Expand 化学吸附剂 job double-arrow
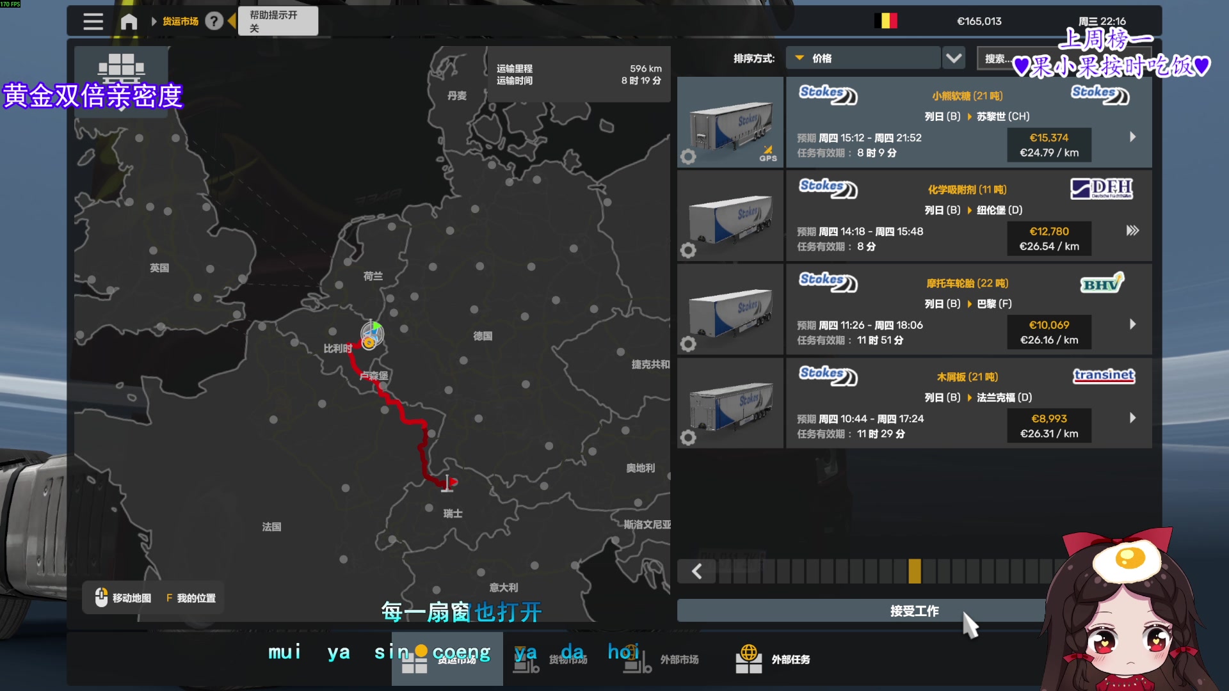 1132,230
